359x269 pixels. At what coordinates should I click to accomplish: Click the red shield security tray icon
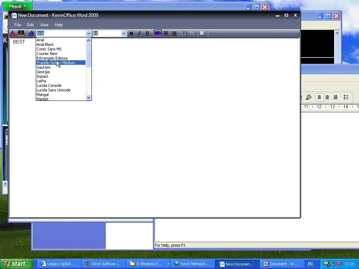click(x=339, y=264)
